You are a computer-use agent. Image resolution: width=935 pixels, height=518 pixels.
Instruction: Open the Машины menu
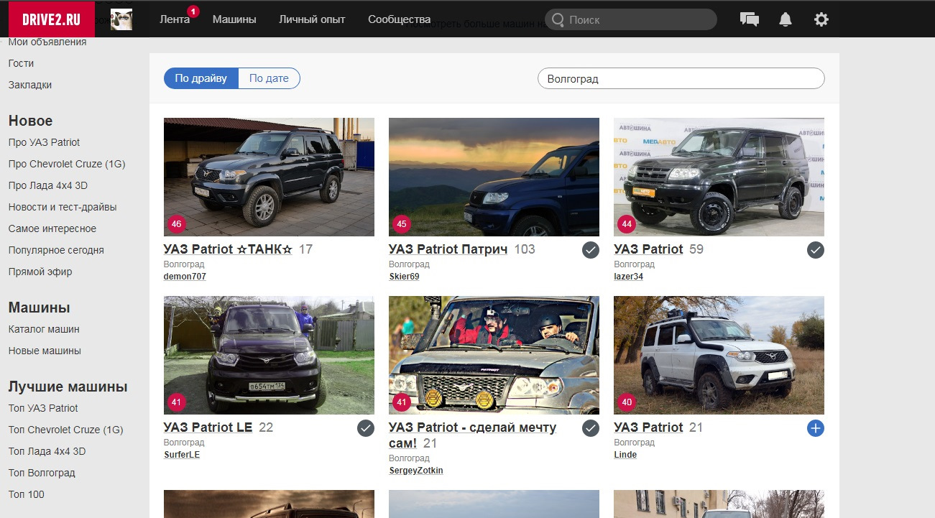point(234,19)
